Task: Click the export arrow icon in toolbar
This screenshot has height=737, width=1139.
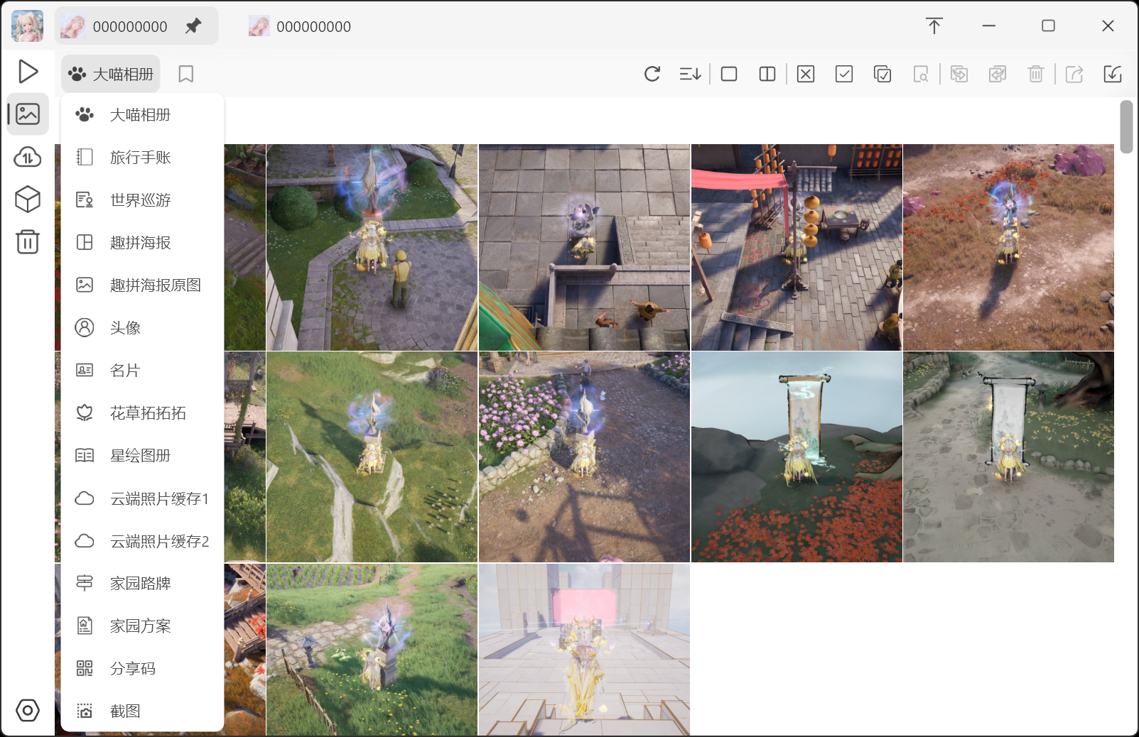Action: point(1074,74)
